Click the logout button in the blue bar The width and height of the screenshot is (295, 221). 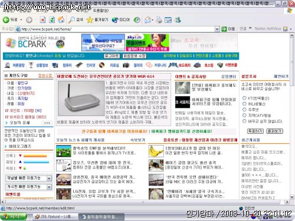click(x=112, y=56)
